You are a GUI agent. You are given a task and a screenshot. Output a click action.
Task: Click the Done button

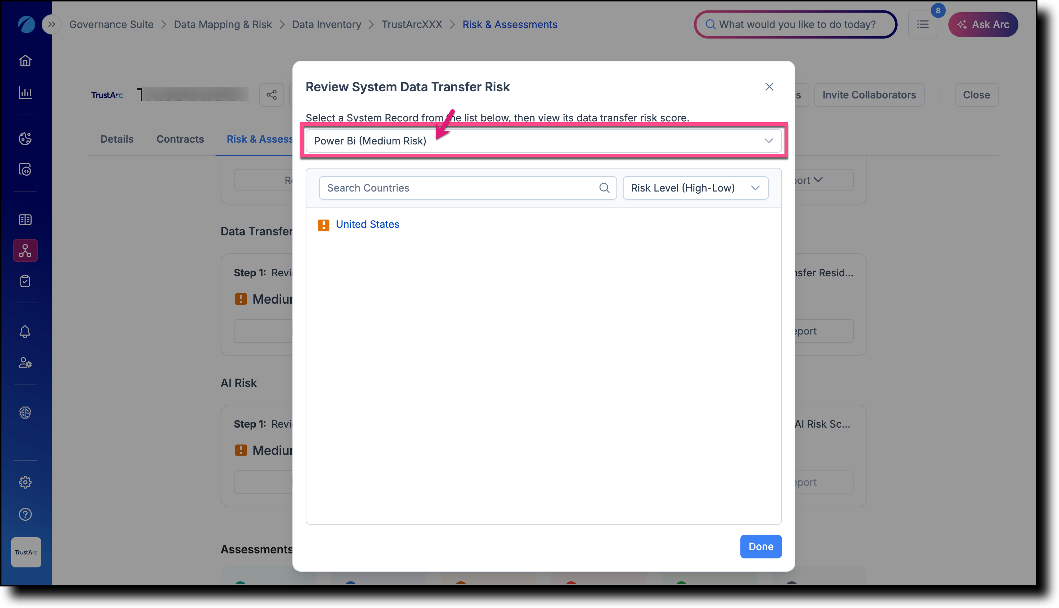pyautogui.click(x=761, y=546)
